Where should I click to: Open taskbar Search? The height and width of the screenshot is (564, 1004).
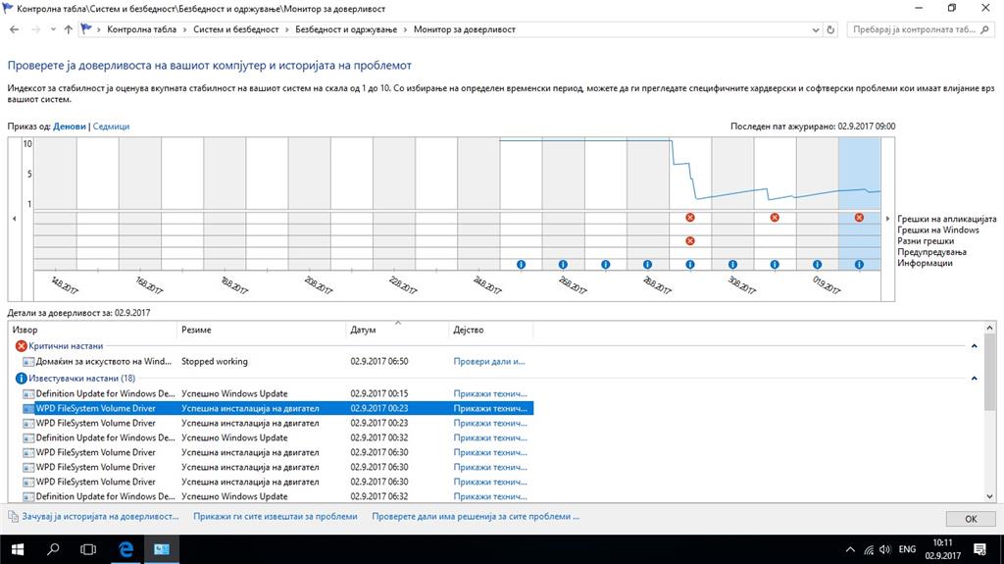53,549
